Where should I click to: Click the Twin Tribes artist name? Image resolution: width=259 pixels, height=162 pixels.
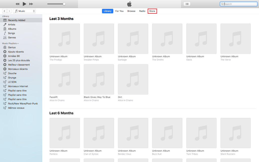(x=192, y=154)
